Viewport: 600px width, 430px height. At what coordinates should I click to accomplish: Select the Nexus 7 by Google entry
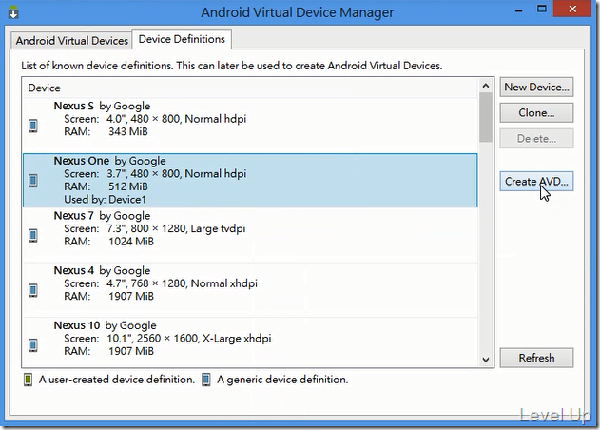250,235
